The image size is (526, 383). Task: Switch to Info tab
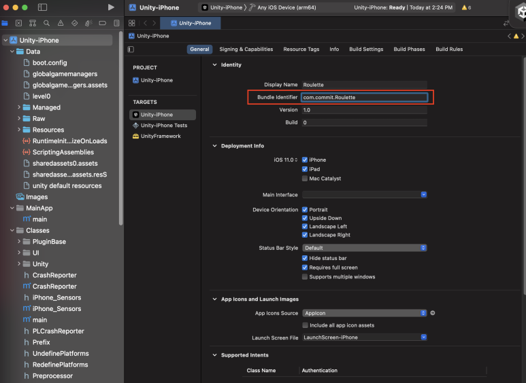(334, 49)
